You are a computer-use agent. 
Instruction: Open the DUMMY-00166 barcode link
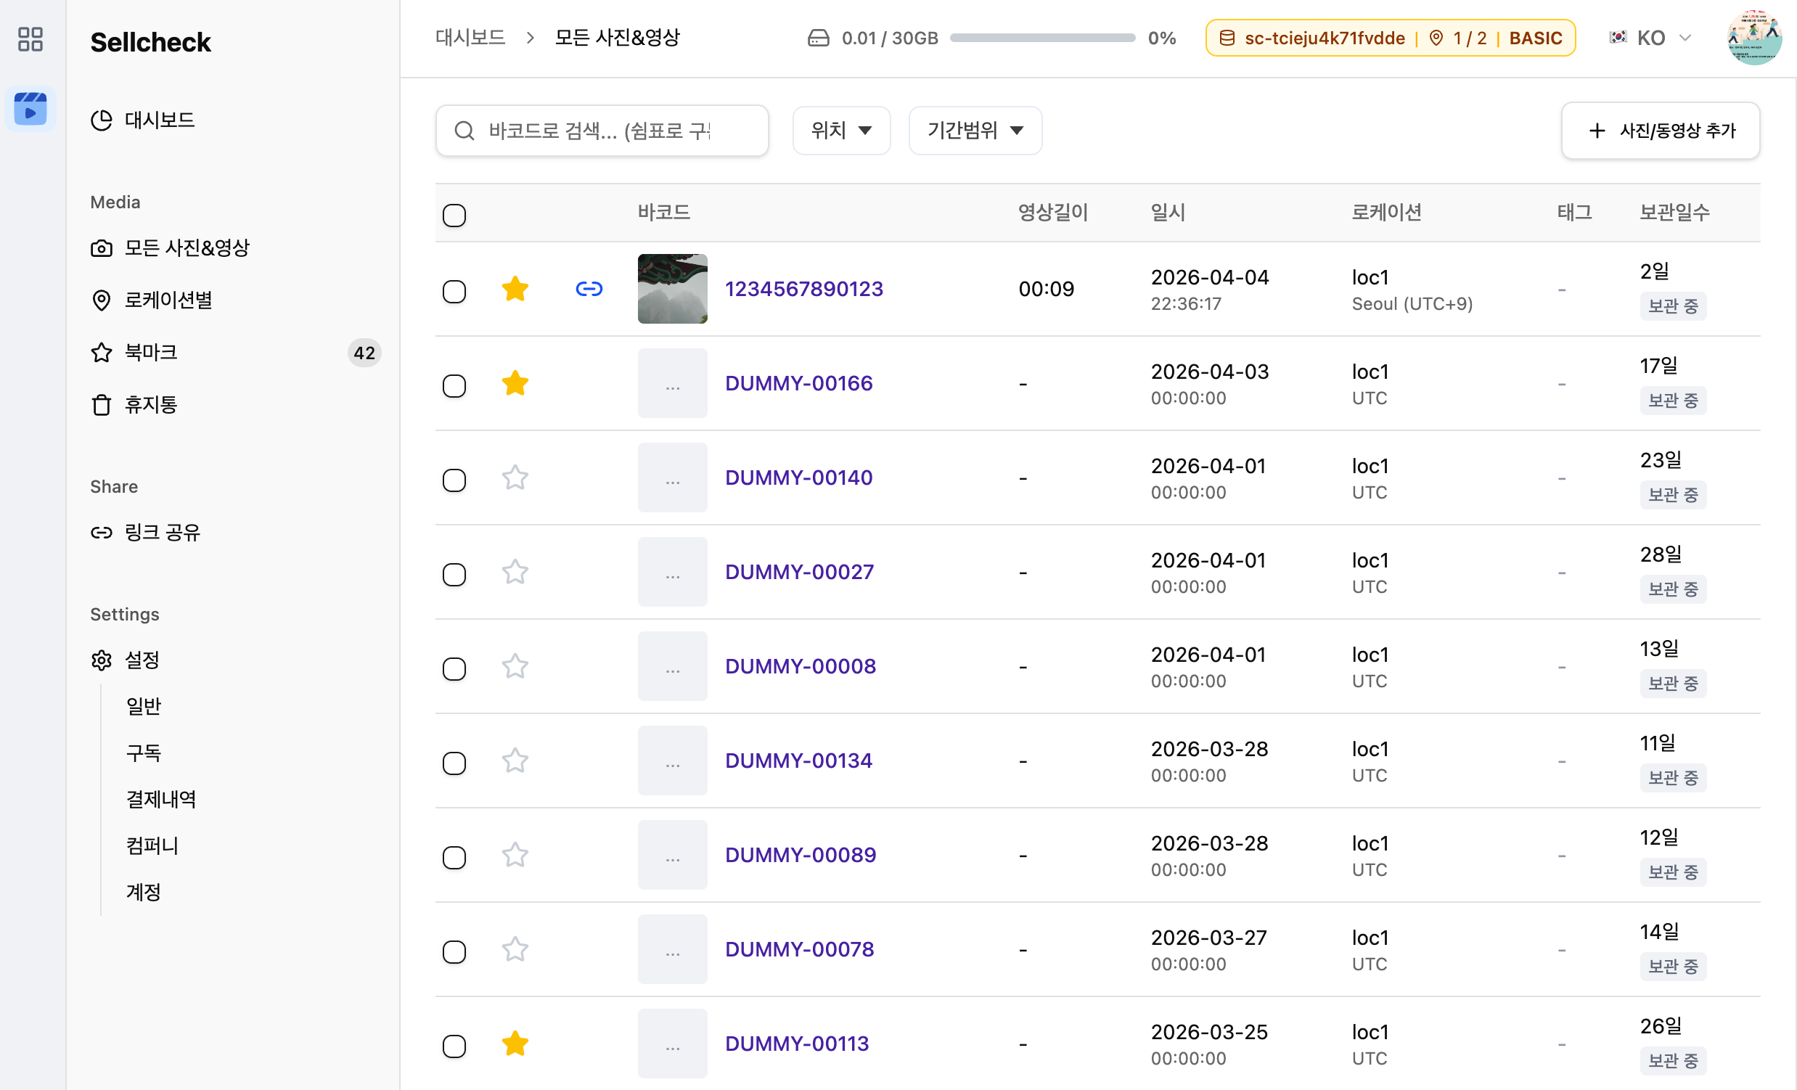pyautogui.click(x=798, y=382)
